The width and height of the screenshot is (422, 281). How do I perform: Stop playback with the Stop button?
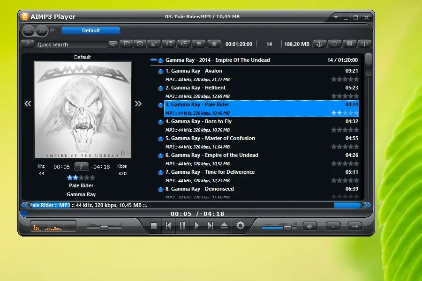coord(154,226)
